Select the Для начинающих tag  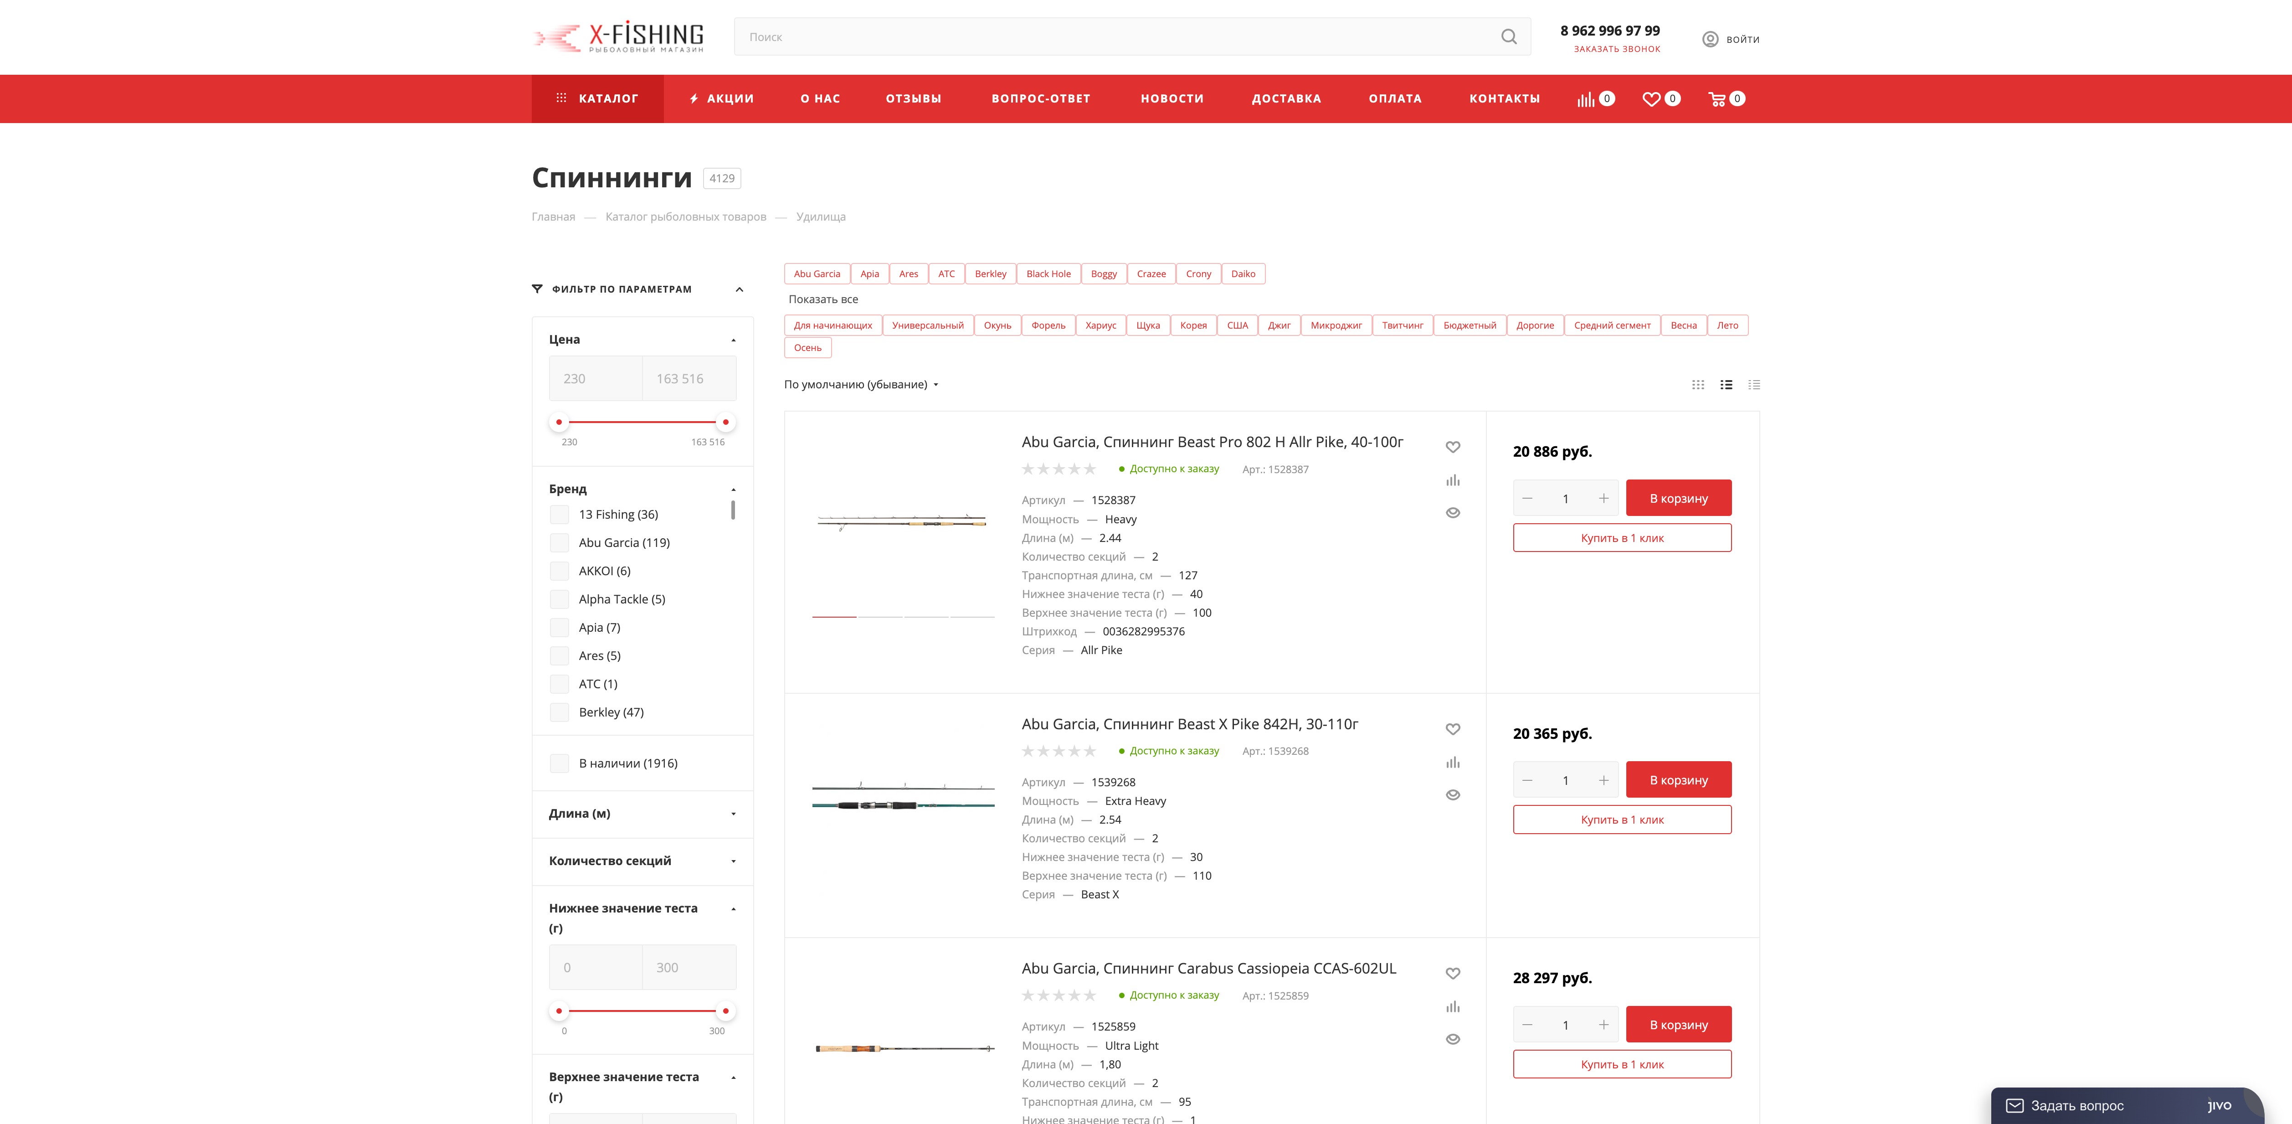coord(833,326)
